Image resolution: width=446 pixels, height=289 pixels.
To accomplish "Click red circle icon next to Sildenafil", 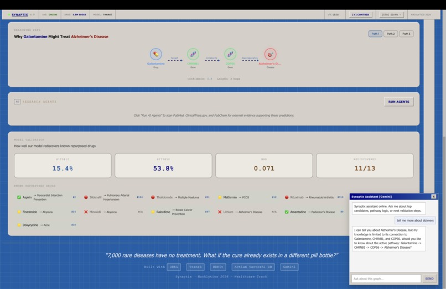I will 86,197.
